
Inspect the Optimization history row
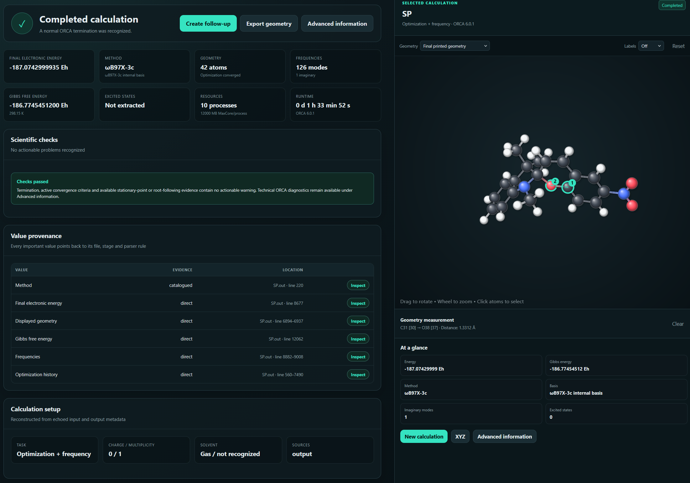(x=358, y=375)
